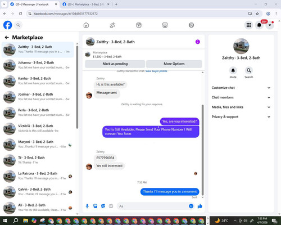The image size is (281, 225).
Task: Open the Reels/Video icon in top navigation
Action: pos(139,25)
